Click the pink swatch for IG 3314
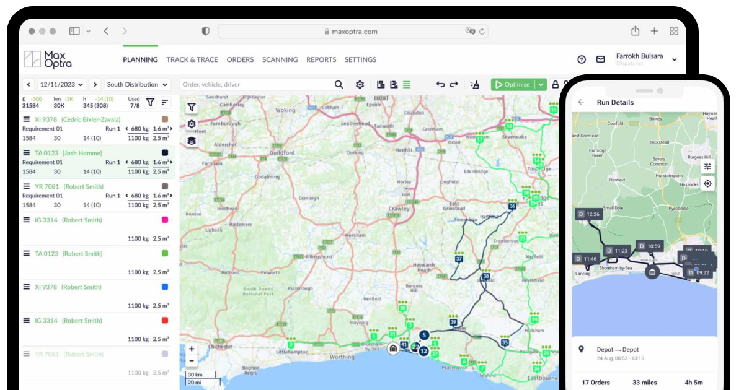 click(x=165, y=220)
